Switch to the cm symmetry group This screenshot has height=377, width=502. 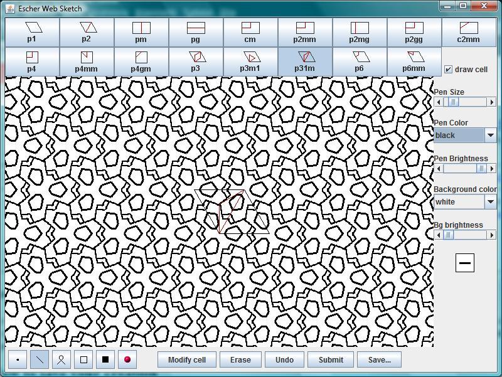click(250, 33)
